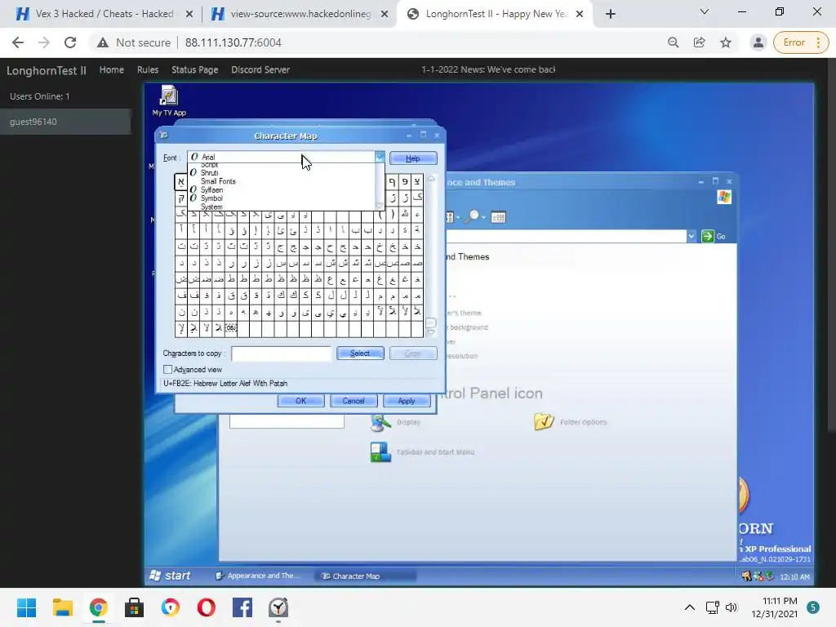
Task: Click the Not secure warning icon
Action: (103, 42)
